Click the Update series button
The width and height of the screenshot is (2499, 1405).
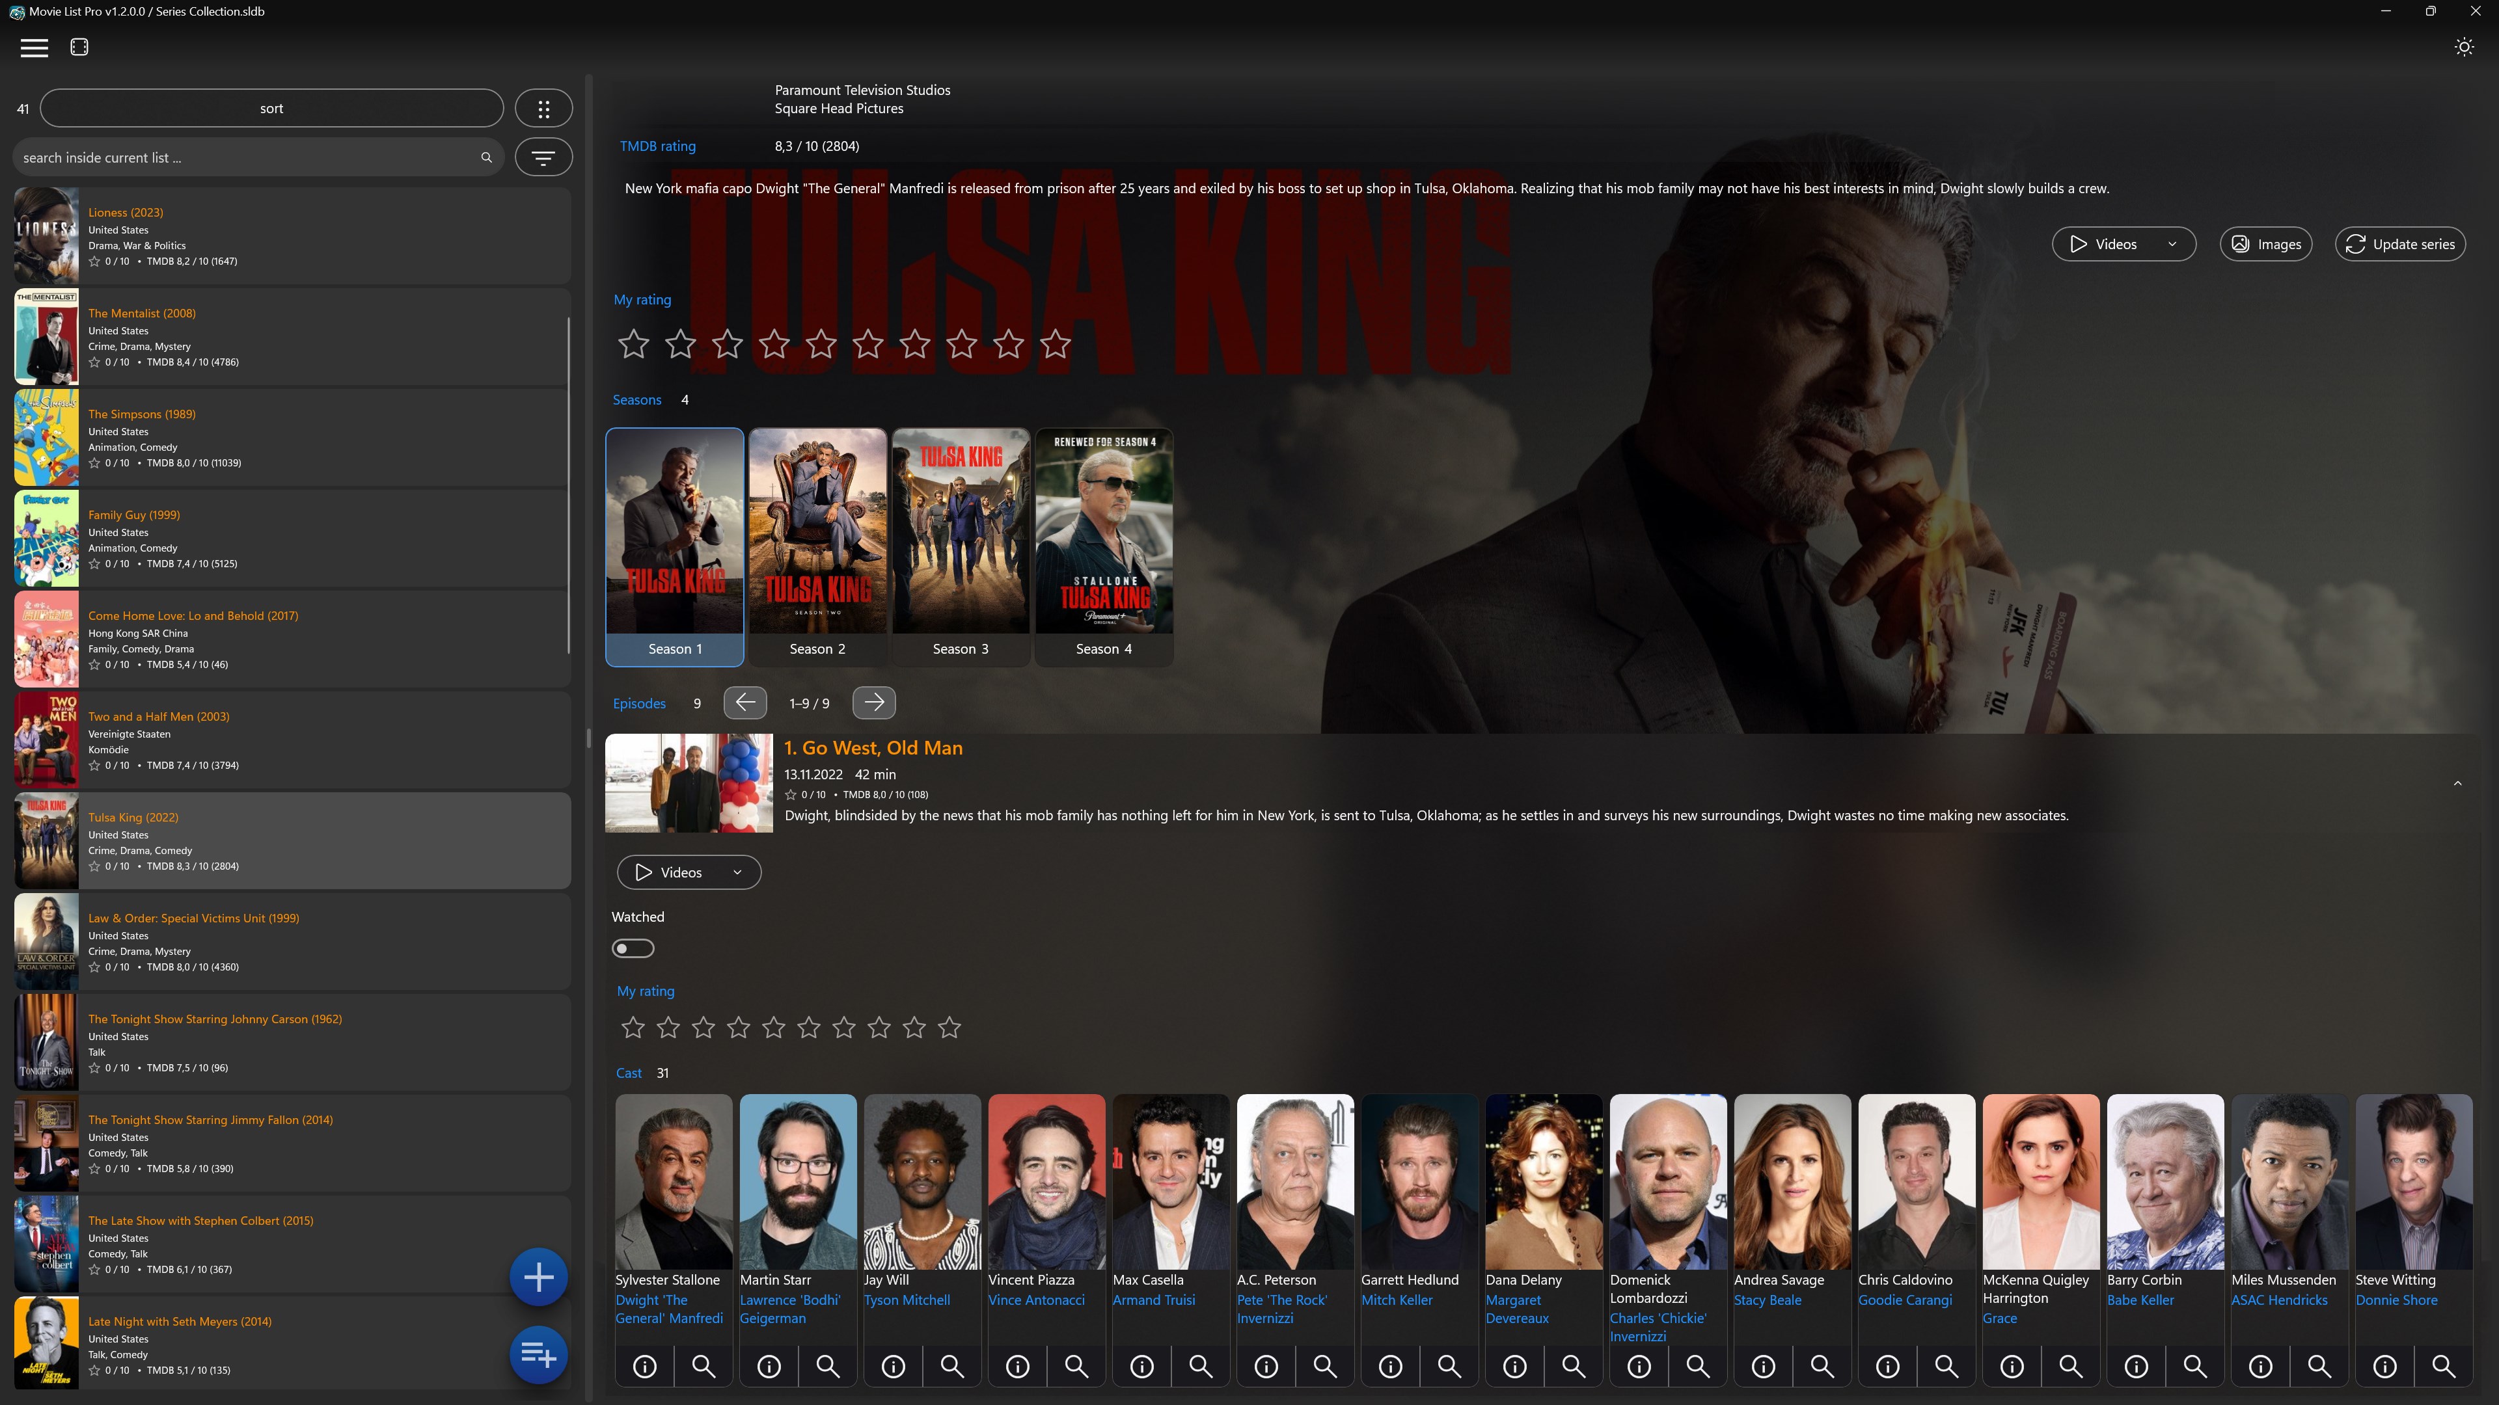click(x=2400, y=245)
